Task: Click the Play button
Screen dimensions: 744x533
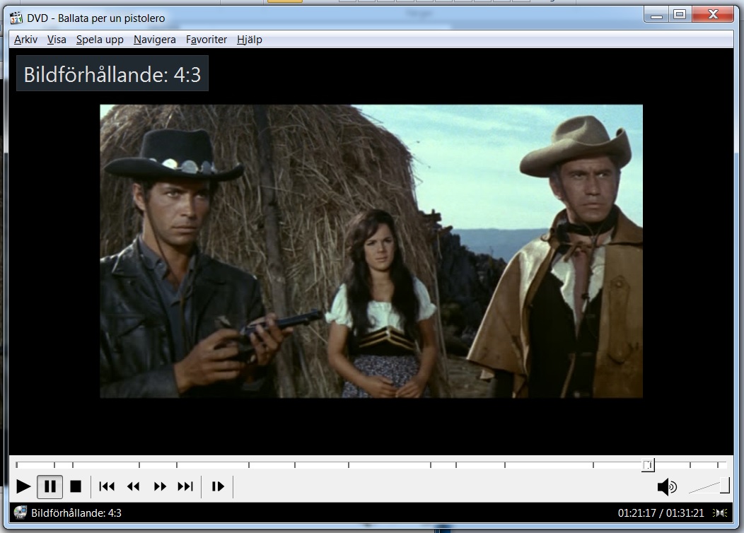Action: point(23,486)
